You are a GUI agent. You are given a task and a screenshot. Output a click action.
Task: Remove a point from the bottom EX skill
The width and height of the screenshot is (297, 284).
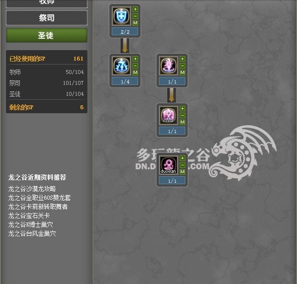coord(182,165)
